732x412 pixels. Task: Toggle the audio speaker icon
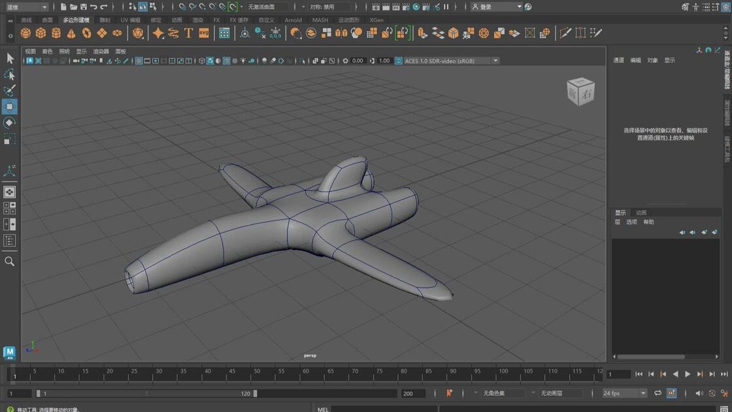699,393
